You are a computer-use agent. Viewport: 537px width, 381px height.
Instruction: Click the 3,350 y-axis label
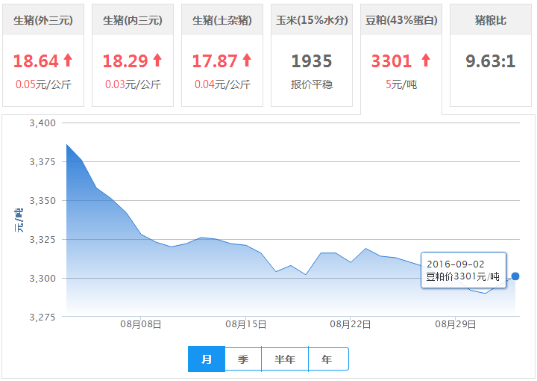tap(43, 201)
